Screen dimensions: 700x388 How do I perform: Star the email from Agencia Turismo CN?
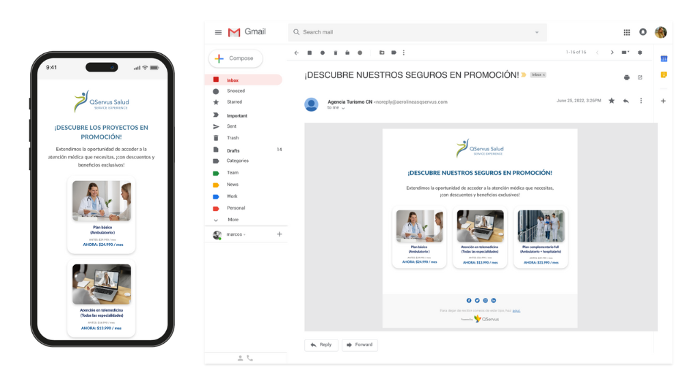(611, 101)
